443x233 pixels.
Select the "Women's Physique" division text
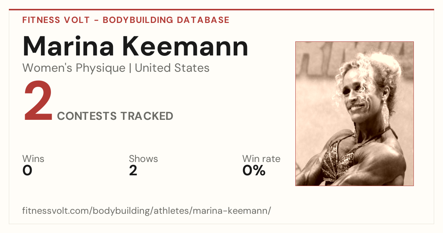74,68
